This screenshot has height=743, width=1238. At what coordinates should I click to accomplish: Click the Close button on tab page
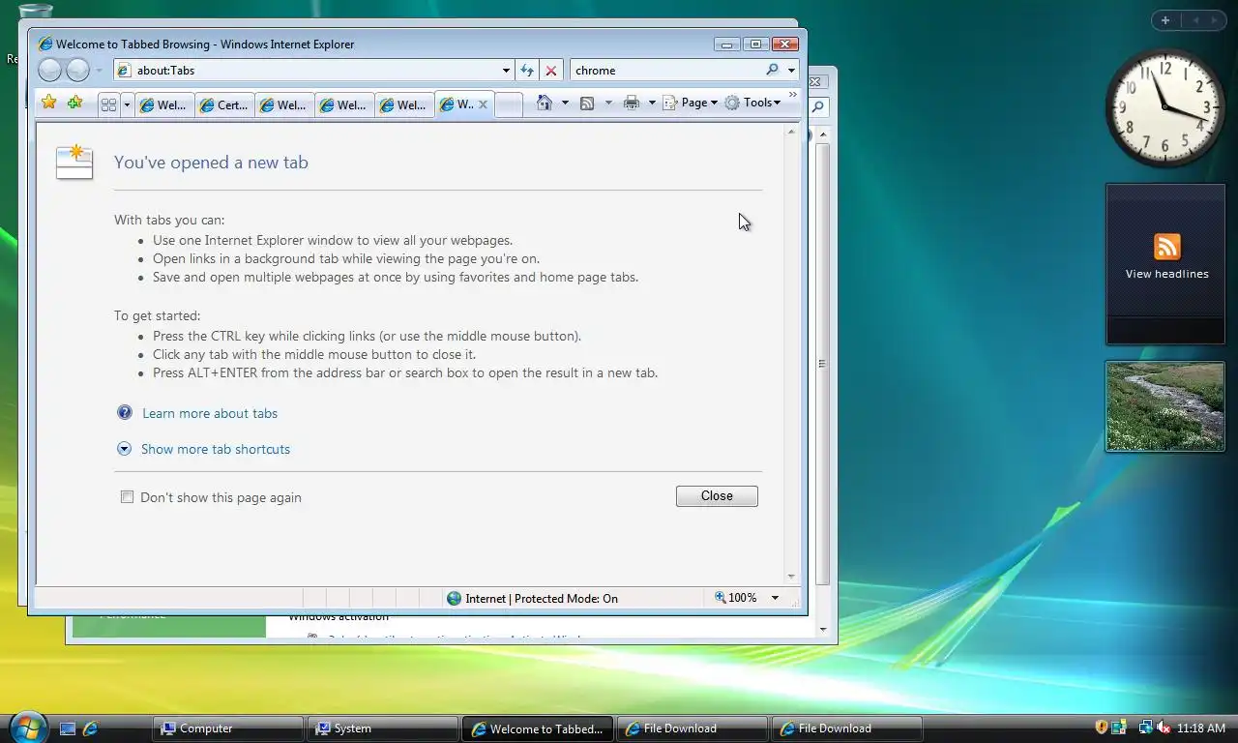(x=717, y=495)
